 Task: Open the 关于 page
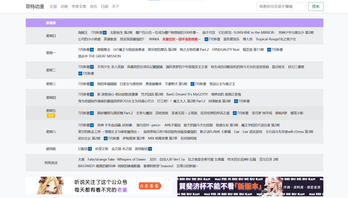coord(115,6)
